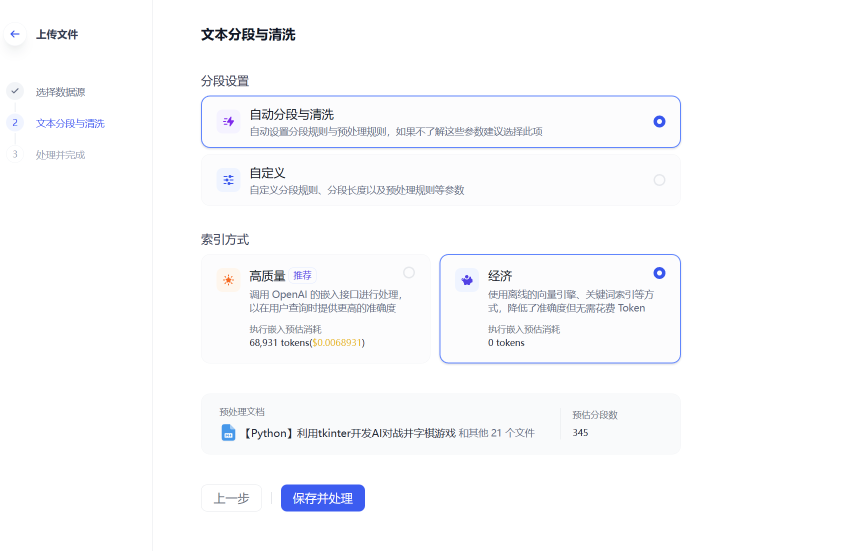Click the Python tkinter file name

(x=349, y=433)
